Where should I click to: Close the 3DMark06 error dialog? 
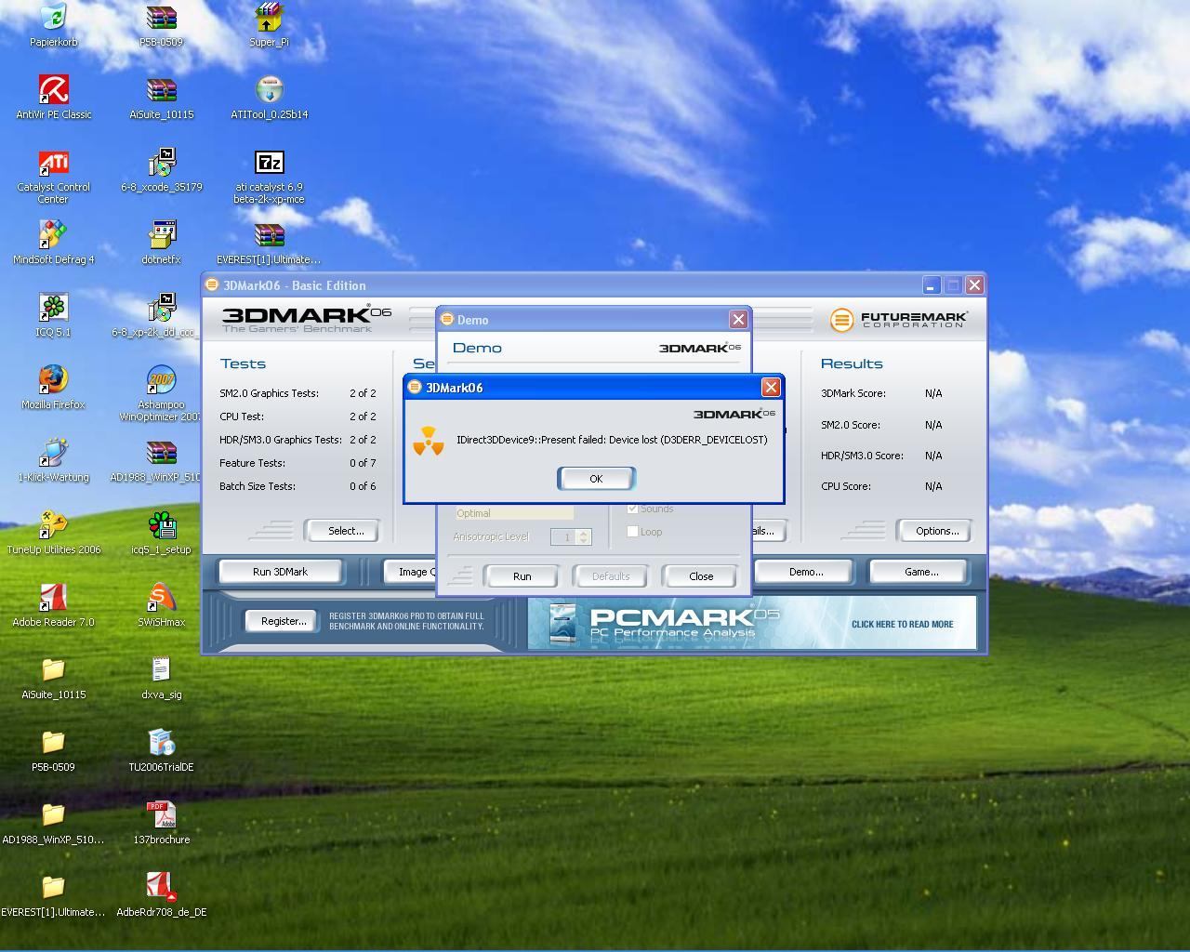coord(771,387)
